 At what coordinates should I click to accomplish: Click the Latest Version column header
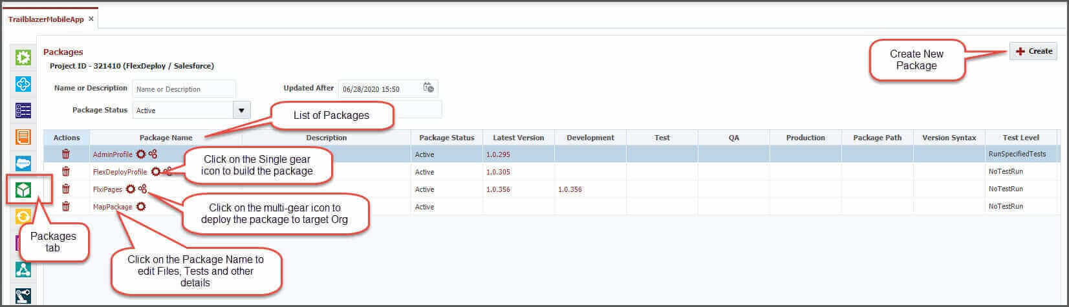pyautogui.click(x=519, y=137)
